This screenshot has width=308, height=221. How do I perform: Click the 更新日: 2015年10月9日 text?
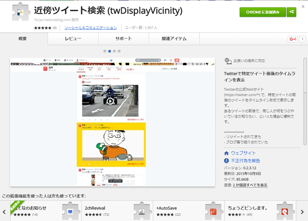243,174
